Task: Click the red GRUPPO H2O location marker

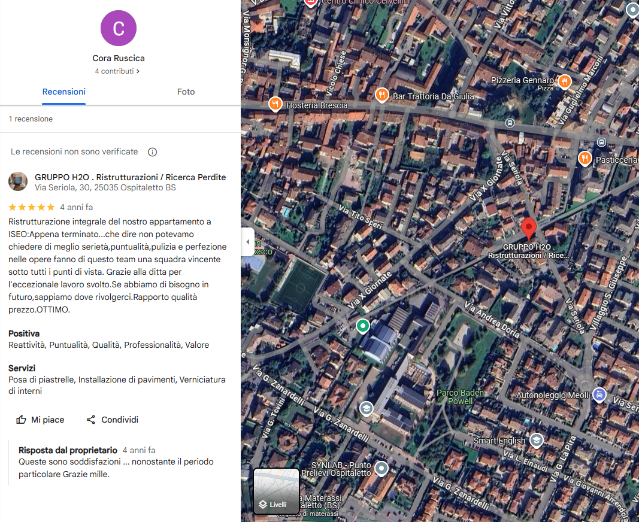Action: coord(529,228)
